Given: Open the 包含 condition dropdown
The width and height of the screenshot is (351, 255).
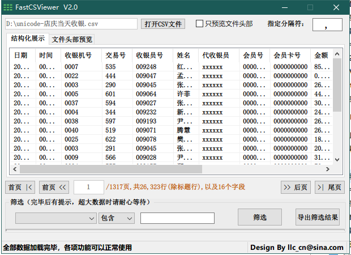Looking at the screenshot, I should [x=117, y=218].
